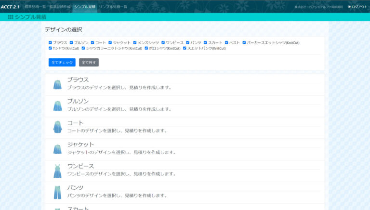
Task: Toggle the スカート checkbox
Action: pyautogui.click(x=205, y=42)
